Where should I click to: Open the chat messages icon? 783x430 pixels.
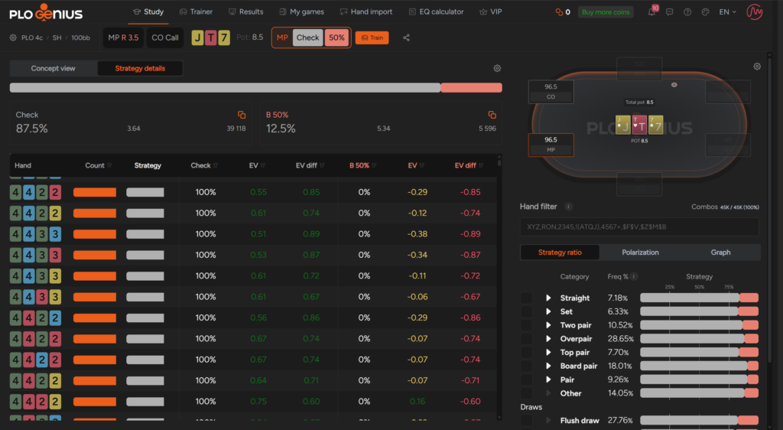click(670, 12)
